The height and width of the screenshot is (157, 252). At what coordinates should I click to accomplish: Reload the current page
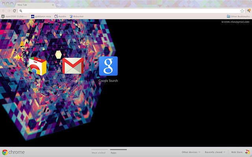(x=15, y=11)
